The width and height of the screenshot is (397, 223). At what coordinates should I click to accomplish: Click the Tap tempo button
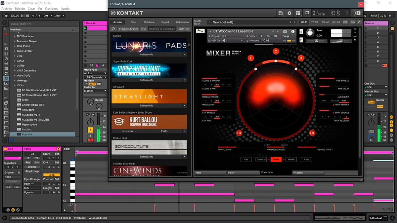[5, 16]
